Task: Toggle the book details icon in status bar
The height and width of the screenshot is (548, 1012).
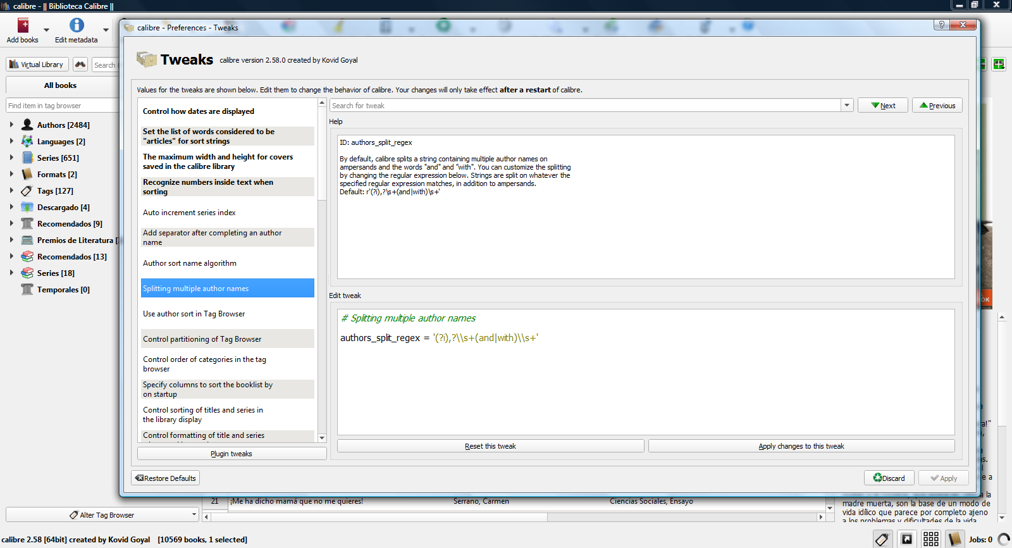Action: (955, 539)
